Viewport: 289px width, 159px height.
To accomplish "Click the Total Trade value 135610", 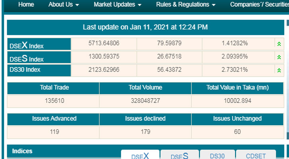I will (53, 101).
